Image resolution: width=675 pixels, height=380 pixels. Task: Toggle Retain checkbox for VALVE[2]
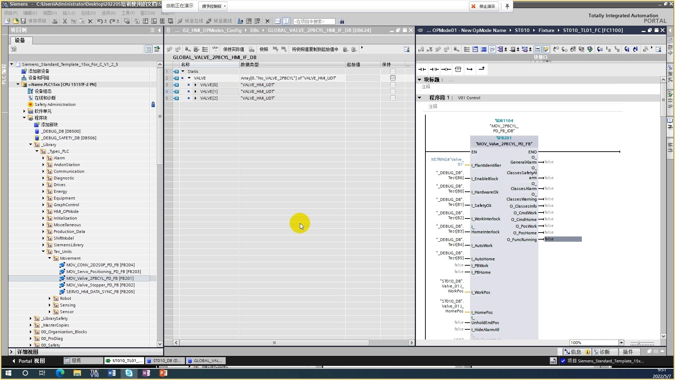click(x=393, y=98)
